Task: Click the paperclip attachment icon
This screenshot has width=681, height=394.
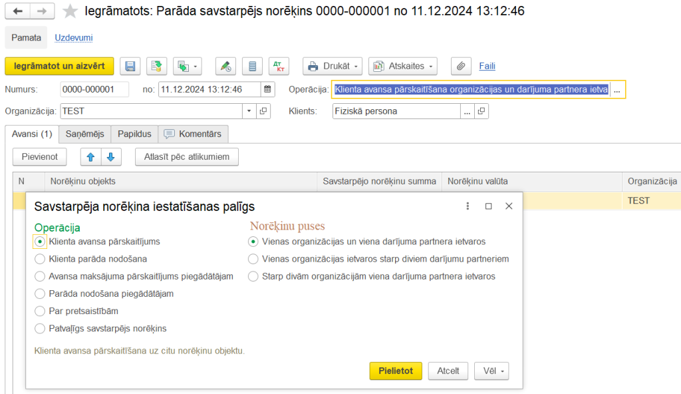Action: click(461, 66)
